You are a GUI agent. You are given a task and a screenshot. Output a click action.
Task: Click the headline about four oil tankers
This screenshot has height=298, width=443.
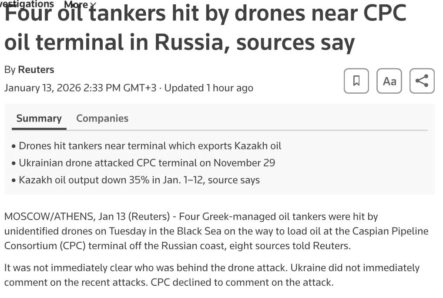coord(205,28)
